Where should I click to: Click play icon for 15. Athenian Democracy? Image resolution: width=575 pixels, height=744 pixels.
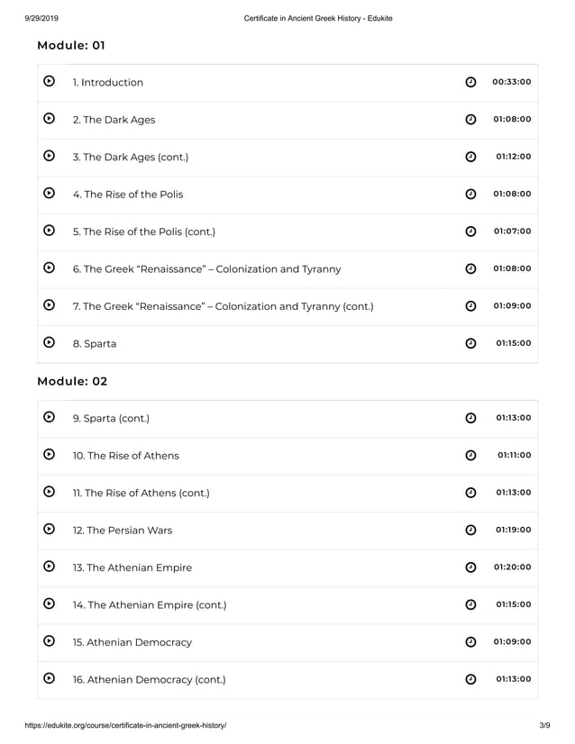(49, 641)
